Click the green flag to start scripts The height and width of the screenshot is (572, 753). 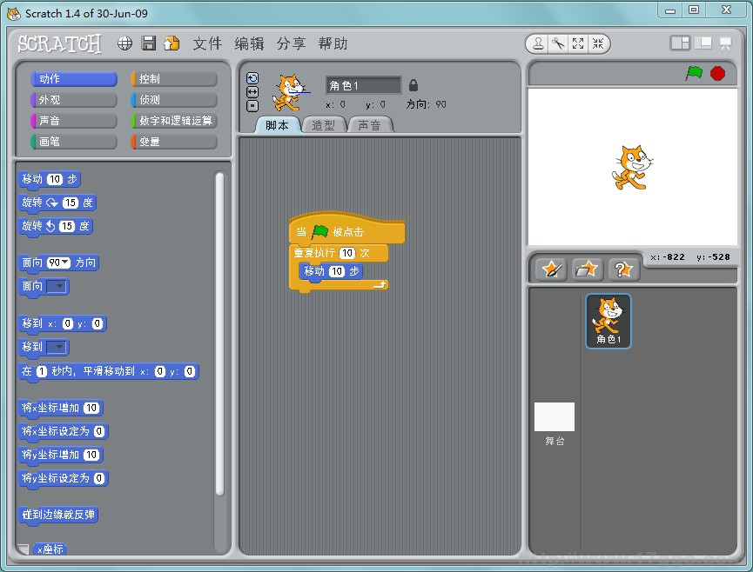tap(694, 73)
